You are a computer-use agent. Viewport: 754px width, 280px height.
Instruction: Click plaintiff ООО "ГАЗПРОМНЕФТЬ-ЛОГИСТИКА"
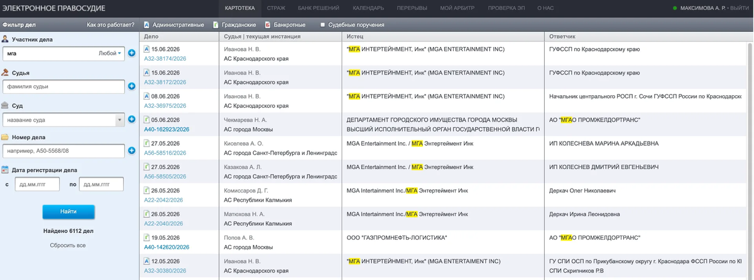[396, 238]
